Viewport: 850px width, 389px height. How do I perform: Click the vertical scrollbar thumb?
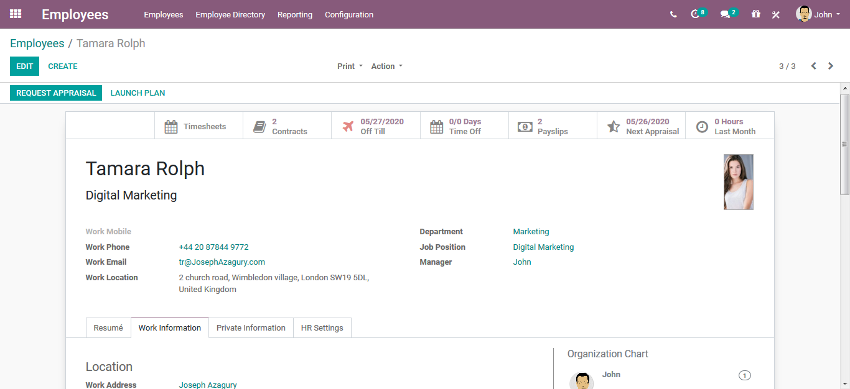[x=844, y=144]
